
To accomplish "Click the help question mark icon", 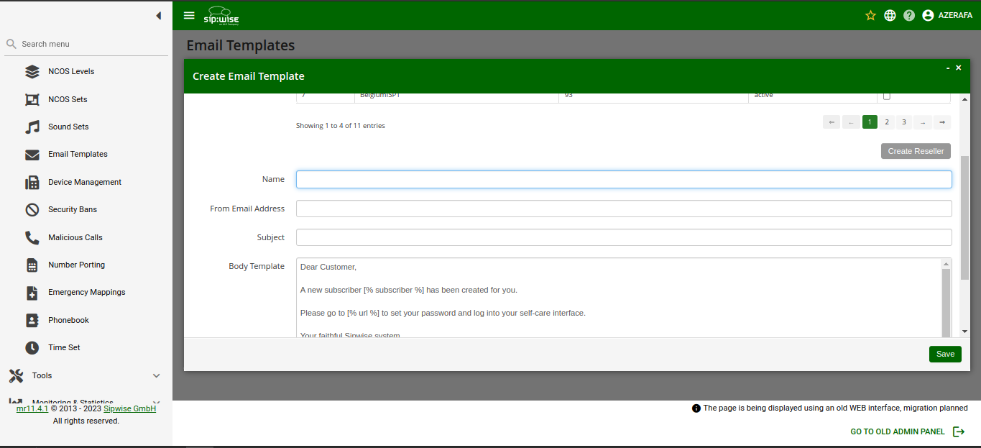I will pos(908,14).
